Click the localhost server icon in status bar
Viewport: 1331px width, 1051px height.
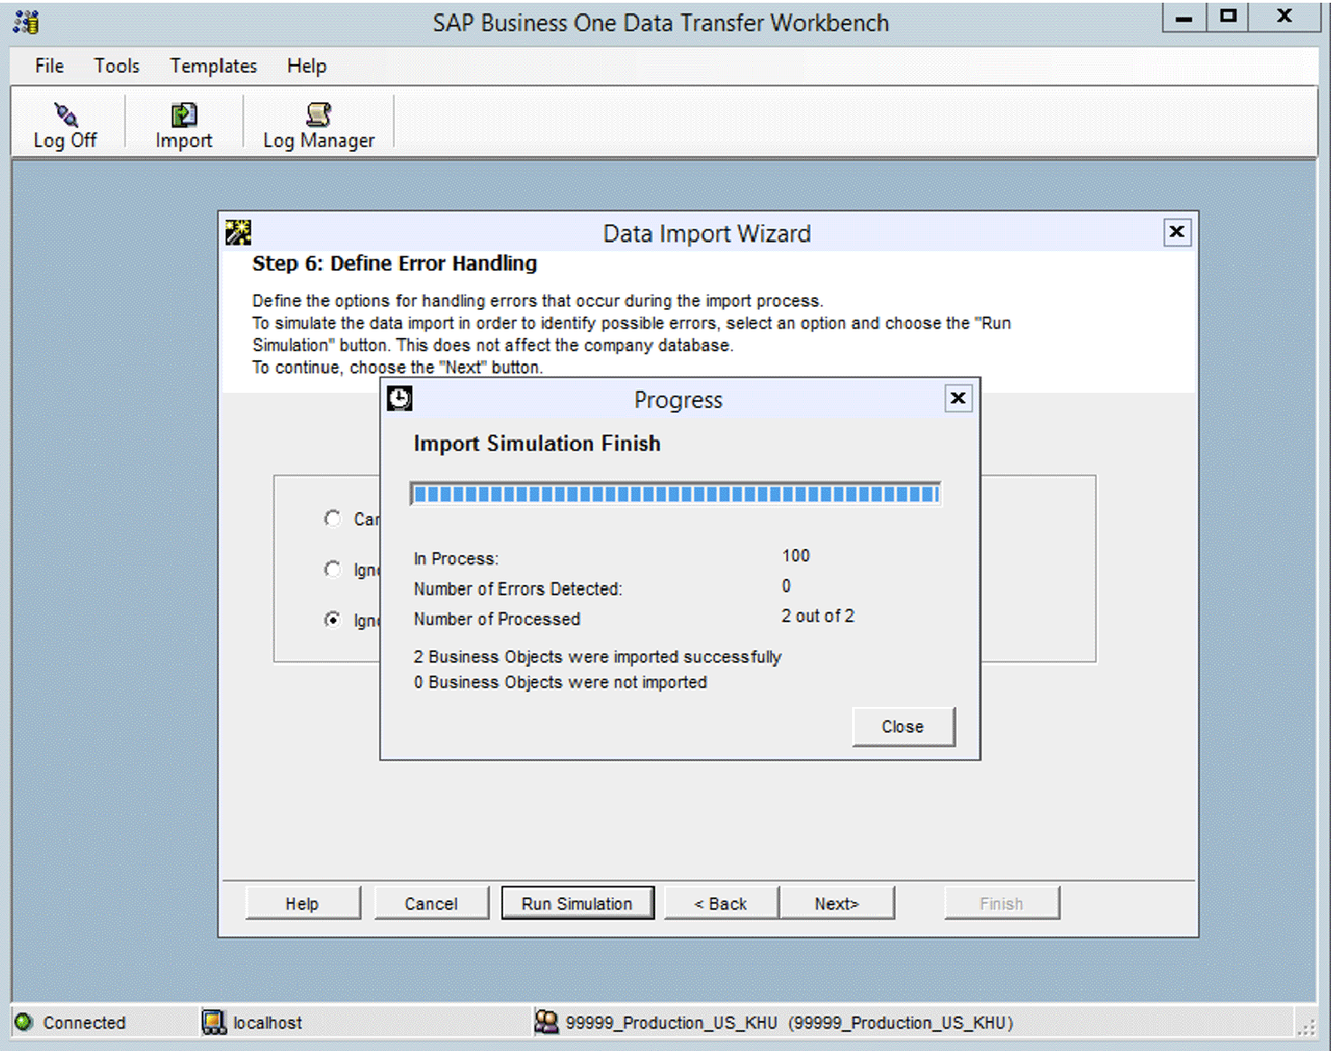[214, 1022]
